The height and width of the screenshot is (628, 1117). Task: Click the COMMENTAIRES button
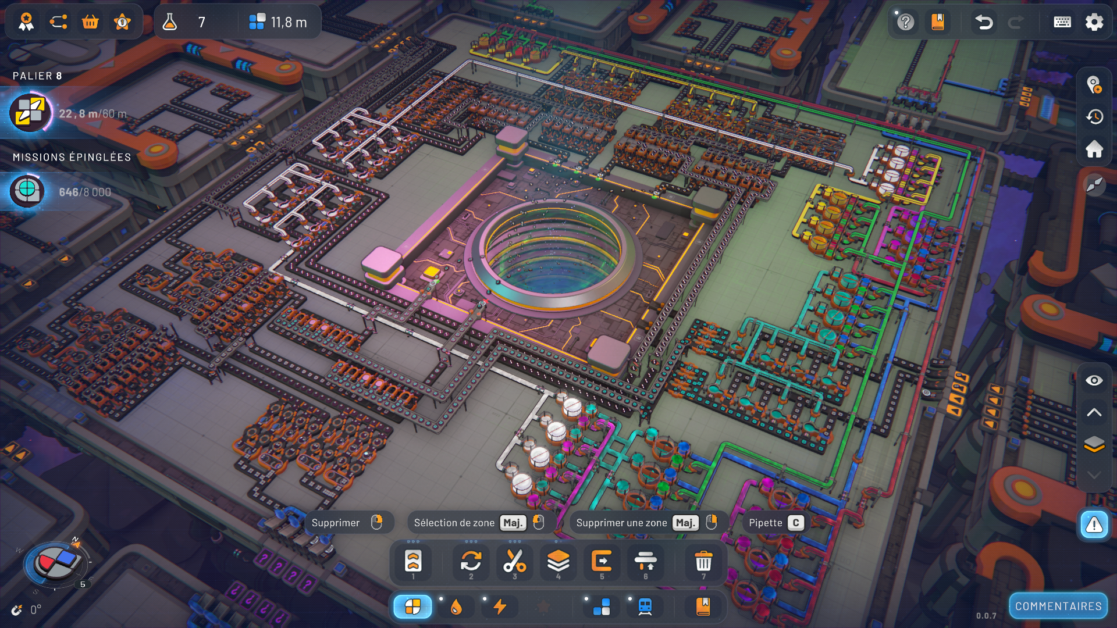[x=1058, y=606]
